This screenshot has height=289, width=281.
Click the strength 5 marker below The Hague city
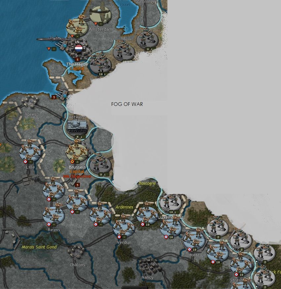coord(77,59)
